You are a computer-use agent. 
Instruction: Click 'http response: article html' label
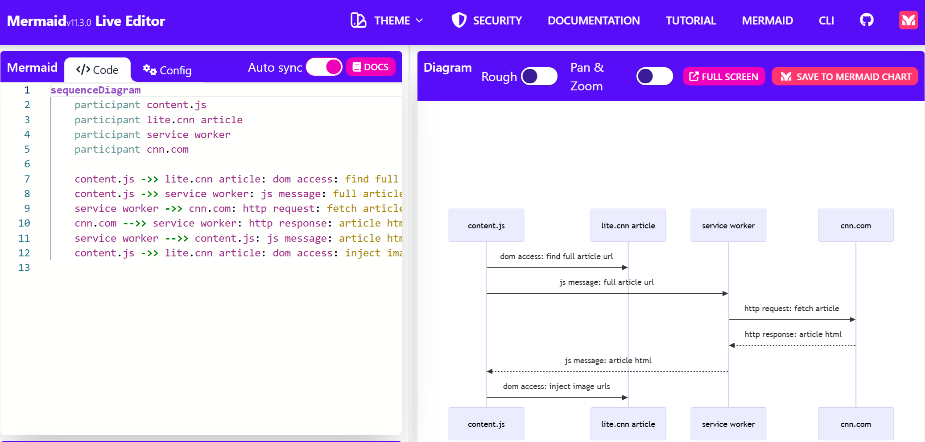[x=793, y=334]
